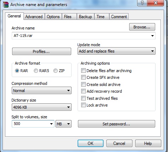Click the question mark help icon
168x152 pixels.
[142, 3]
